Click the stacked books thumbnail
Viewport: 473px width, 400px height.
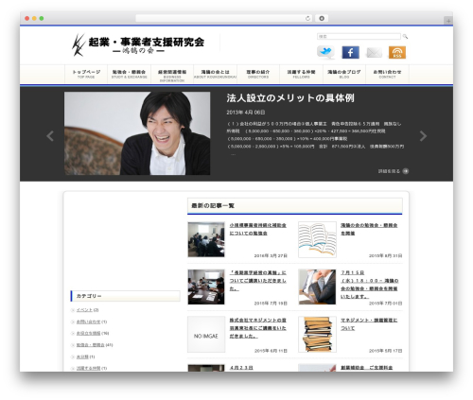(317, 335)
